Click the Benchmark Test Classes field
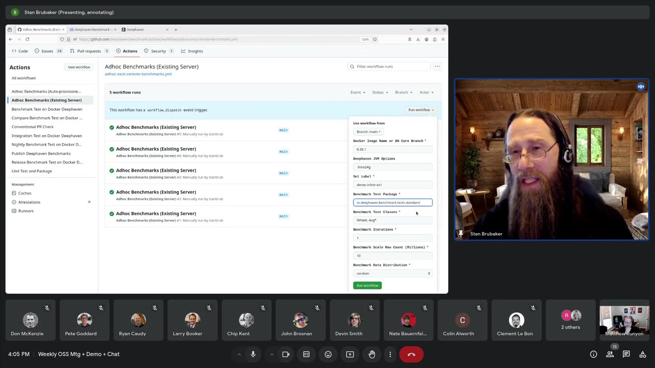This screenshot has width=655, height=368. [x=392, y=220]
